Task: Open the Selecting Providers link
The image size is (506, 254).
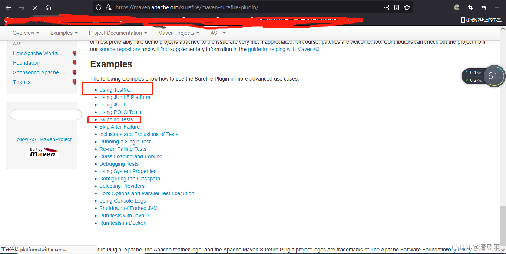Action: click(x=122, y=186)
